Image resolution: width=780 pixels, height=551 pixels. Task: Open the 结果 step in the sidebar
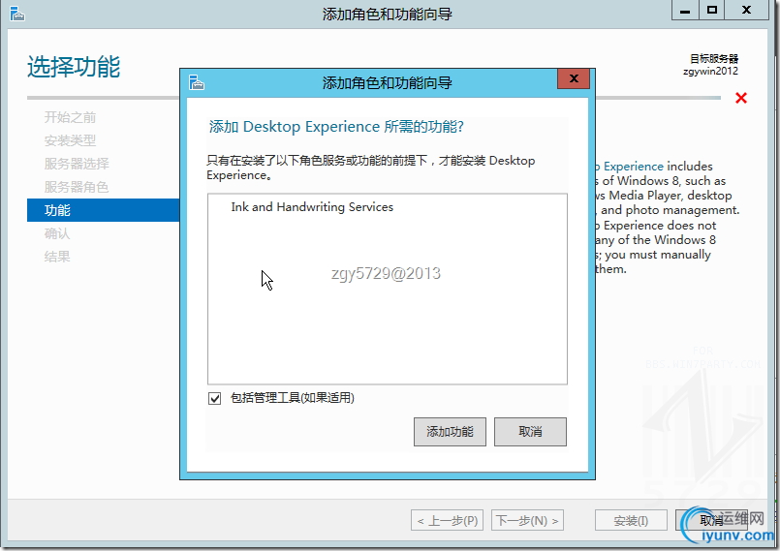57,257
